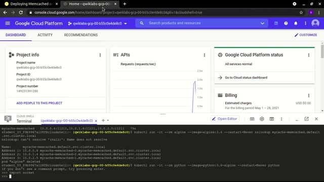This screenshot has width=324, height=182.
Task: Open Cloud Shell terminal settings gear
Action: [x=262, y=119]
